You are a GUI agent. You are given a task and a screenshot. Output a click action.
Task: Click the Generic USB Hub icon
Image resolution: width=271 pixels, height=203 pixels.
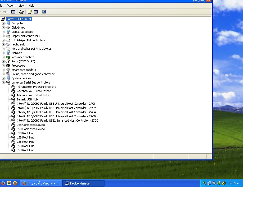pyautogui.click(x=13, y=99)
